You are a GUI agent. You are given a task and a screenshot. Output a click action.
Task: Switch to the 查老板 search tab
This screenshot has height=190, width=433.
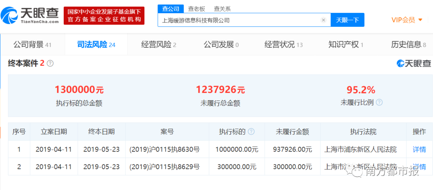[196, 9]
